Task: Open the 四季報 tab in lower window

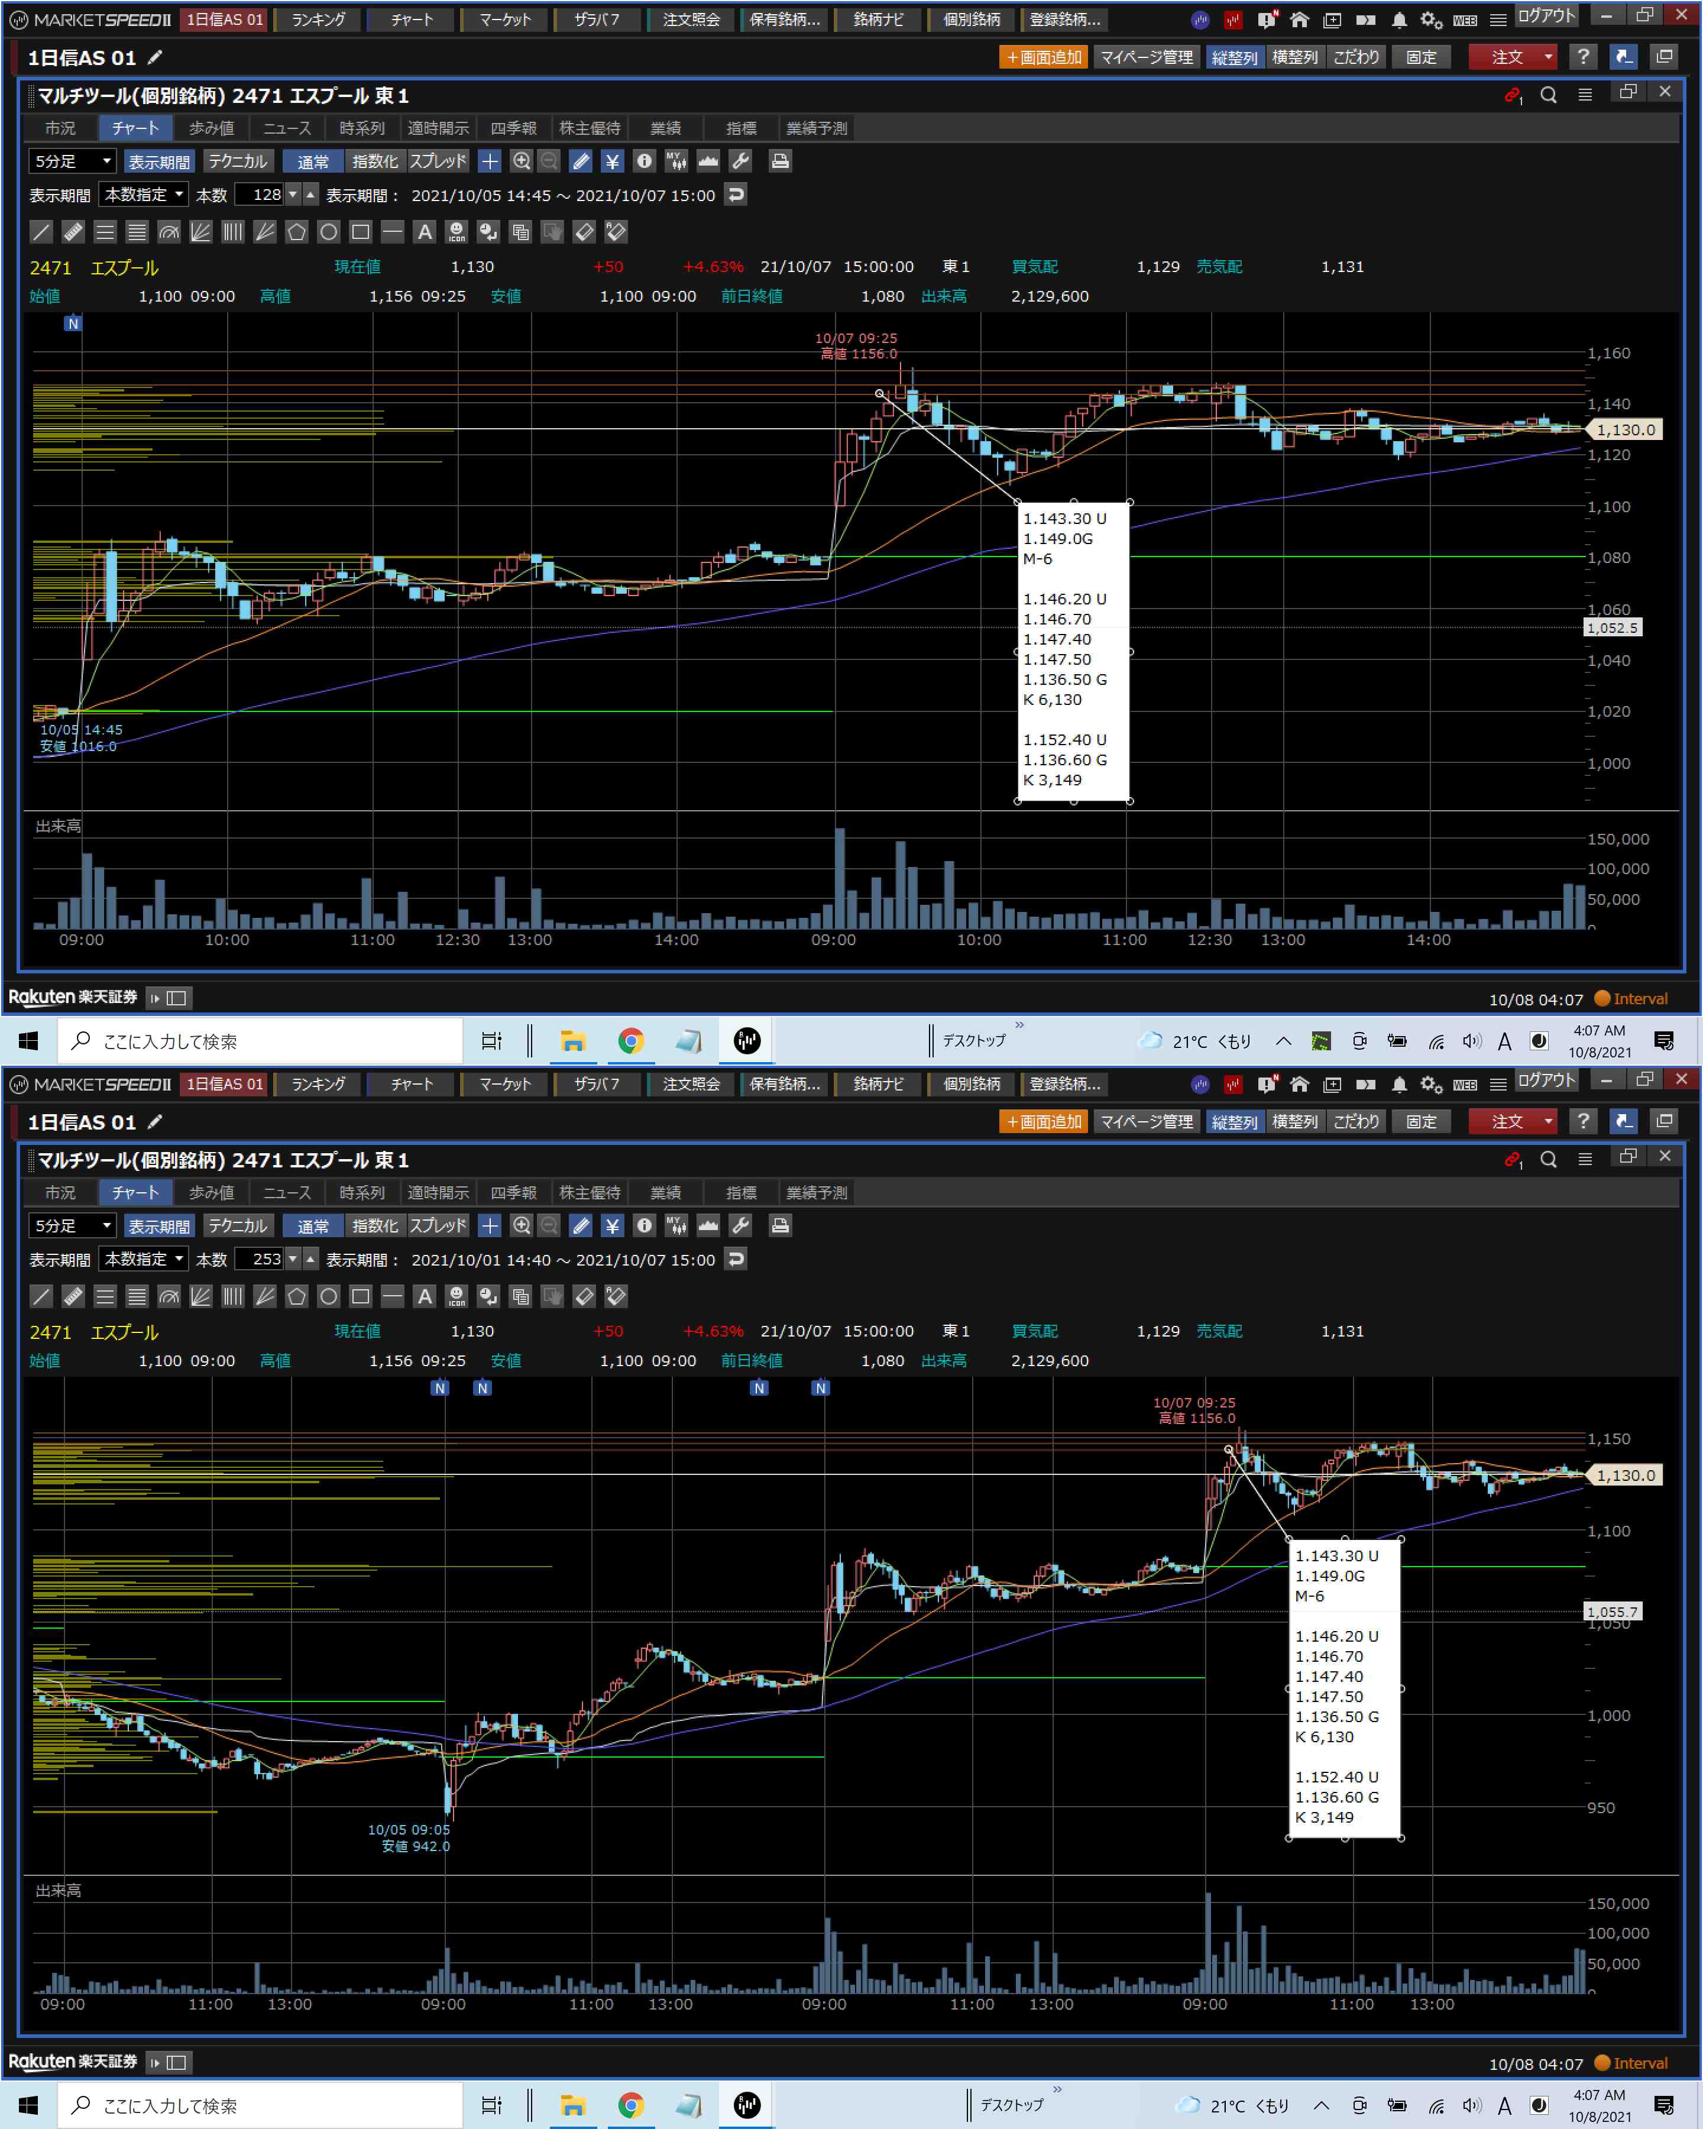Action: (x=513, y=1193)
